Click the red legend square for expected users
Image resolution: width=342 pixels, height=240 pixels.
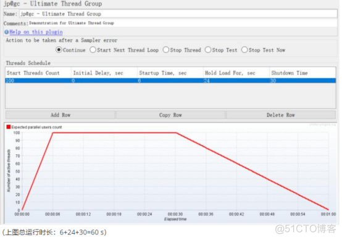click(9, 127)
